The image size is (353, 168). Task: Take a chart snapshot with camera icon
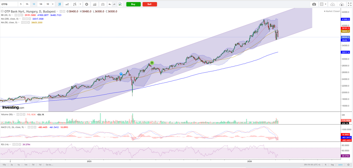point(314,4)
